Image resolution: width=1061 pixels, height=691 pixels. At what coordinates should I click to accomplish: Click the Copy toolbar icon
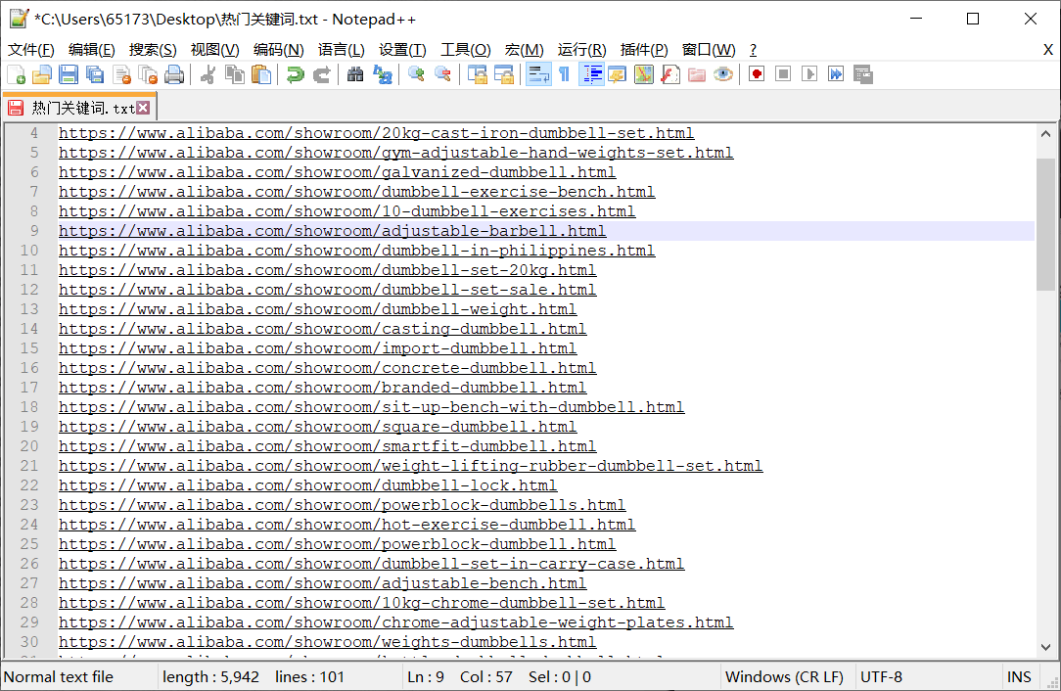click(x=235, y=74)
